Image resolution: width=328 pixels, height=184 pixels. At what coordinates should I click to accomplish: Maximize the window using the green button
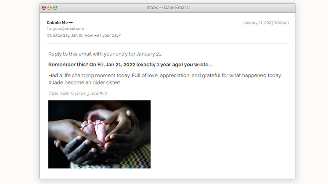[55, 8]
